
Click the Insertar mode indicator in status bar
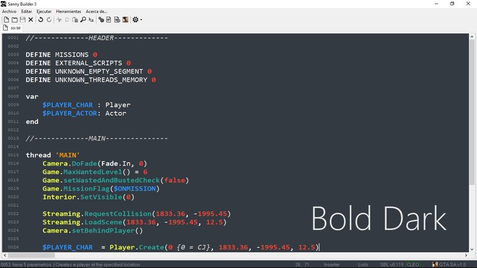pyautogui.click(x=332, y=264)
